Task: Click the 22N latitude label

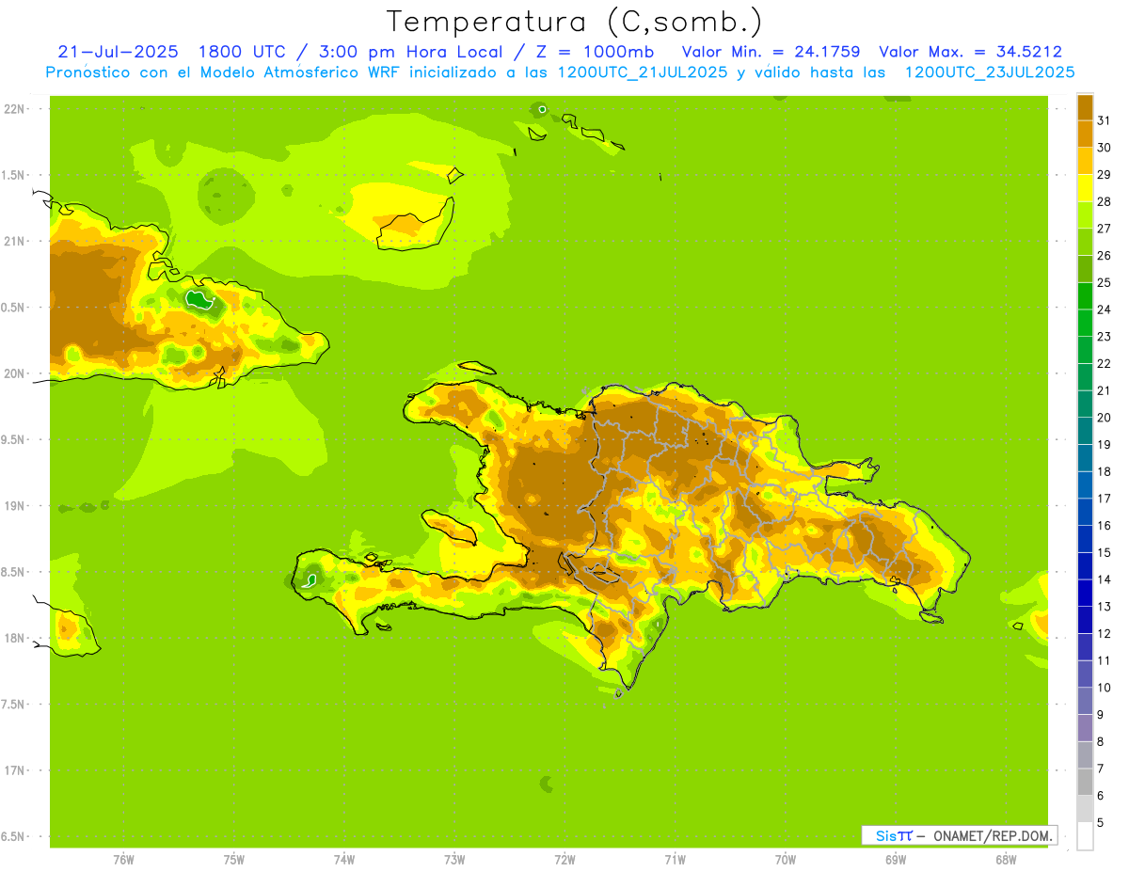Action: 14,109
